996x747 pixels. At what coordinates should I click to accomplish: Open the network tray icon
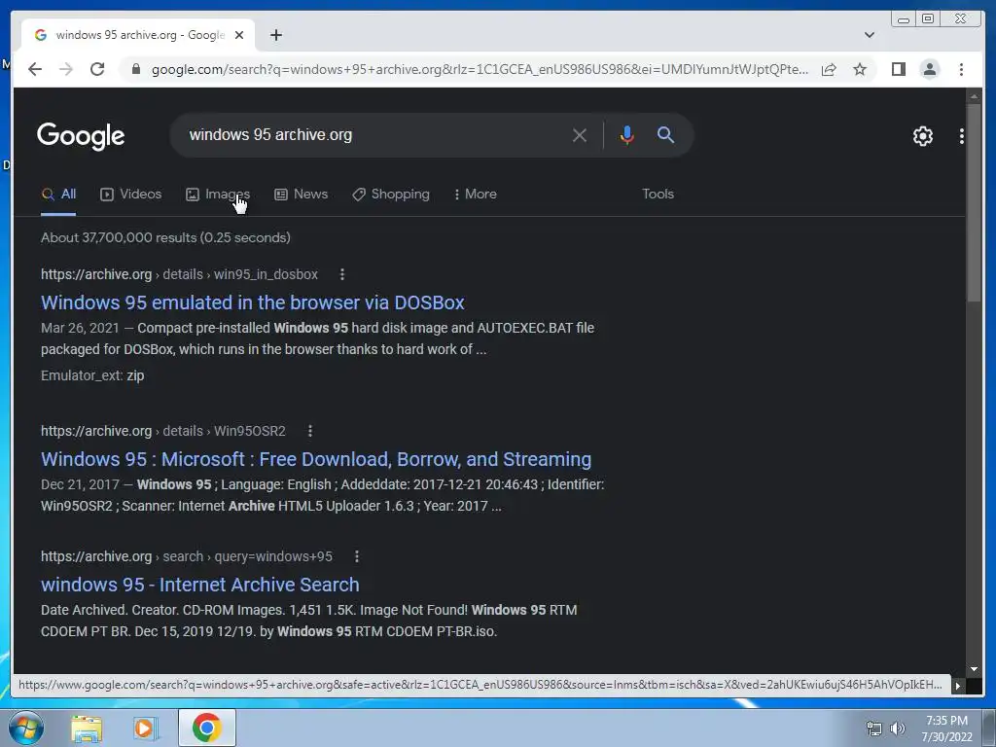click(x=874, y=729)
